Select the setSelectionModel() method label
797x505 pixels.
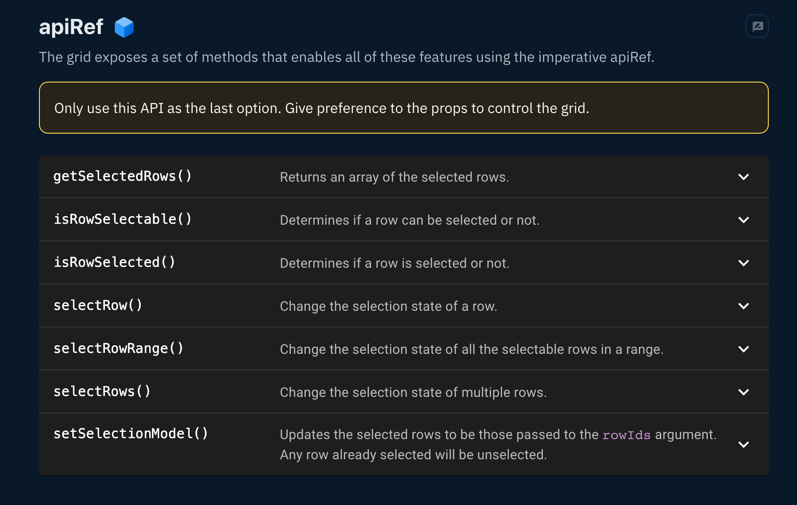point(131,433)
